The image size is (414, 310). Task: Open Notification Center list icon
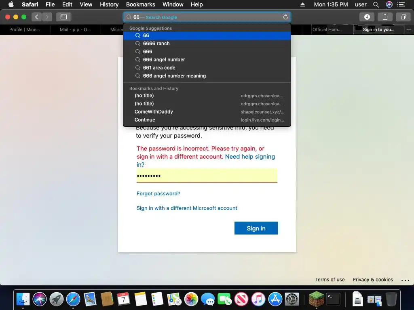click(401, 4)
